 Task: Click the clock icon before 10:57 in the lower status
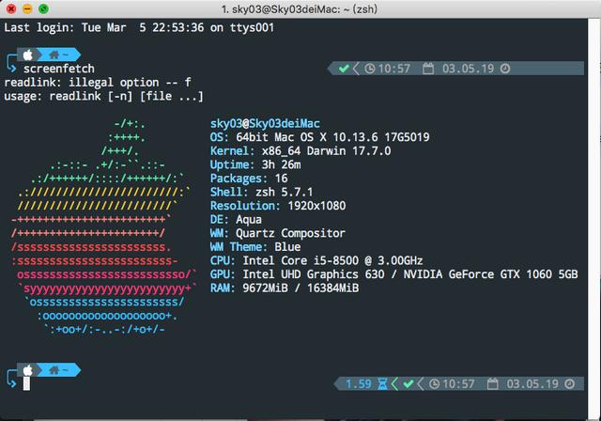click(434, 383)
